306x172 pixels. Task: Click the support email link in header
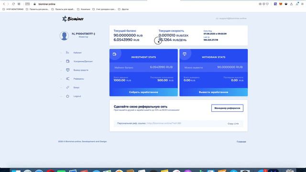tap(231, 18)
